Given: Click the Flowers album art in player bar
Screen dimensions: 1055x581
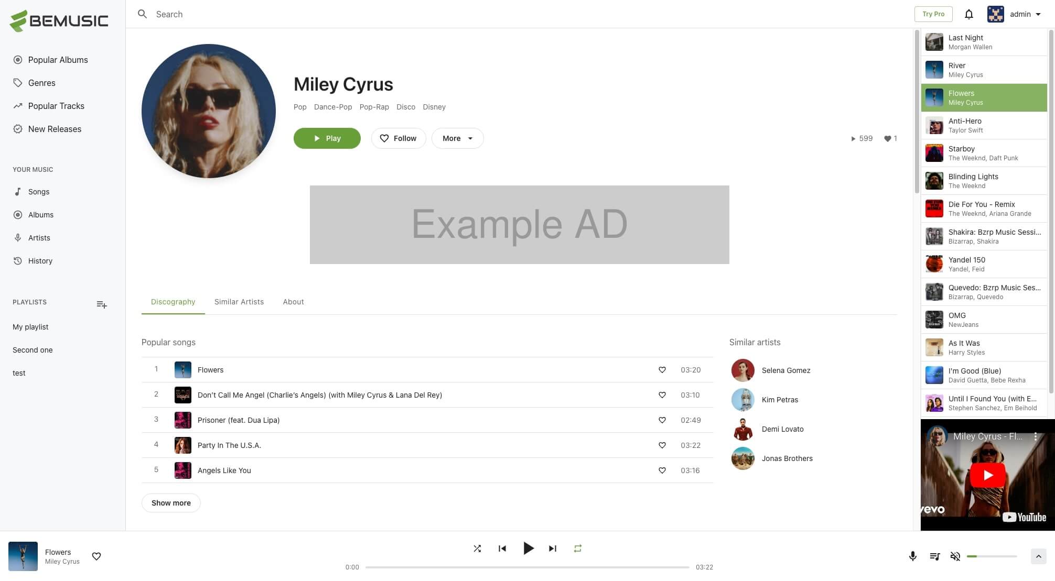Looking at the screenshot, I should click(x=23, y=556).
